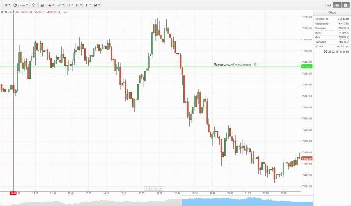Click the green arrow next to Предыдущий максимум
This screenshot has width=351, height=206.
[255, 64]
